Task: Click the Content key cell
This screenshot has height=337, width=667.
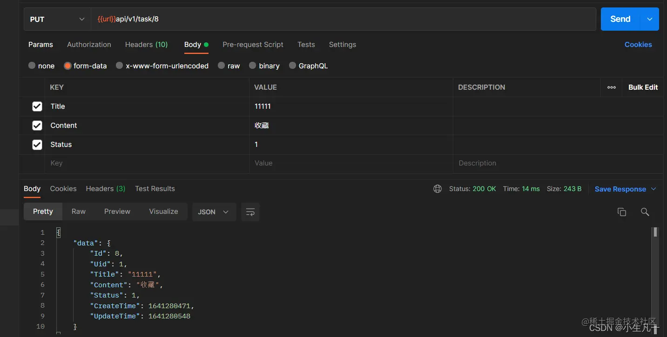Action: pos(147,126)
